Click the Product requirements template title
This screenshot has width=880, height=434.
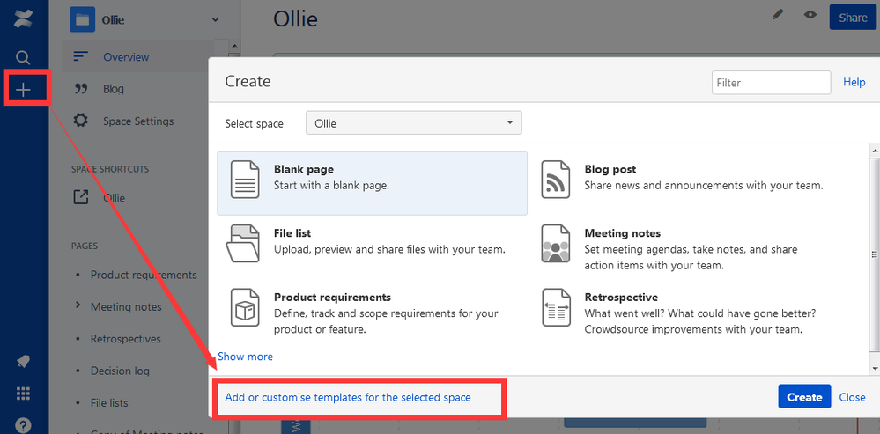[332, 297]
